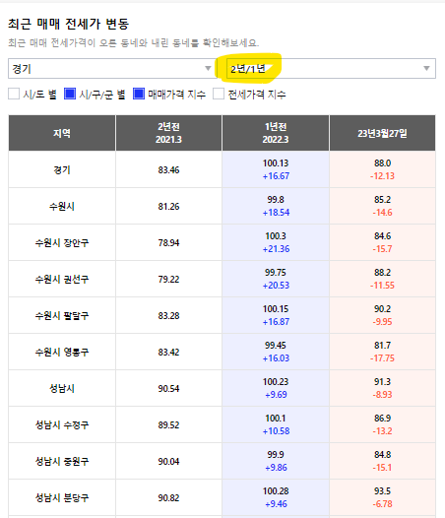Click the 81.26 value for 수원시

coord(168,207)
